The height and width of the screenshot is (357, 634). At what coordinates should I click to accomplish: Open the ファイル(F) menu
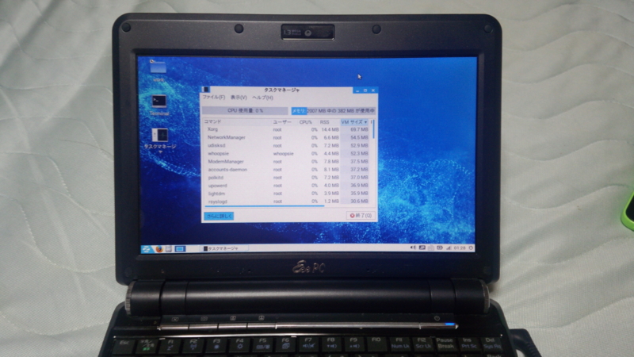click(213, 98)
